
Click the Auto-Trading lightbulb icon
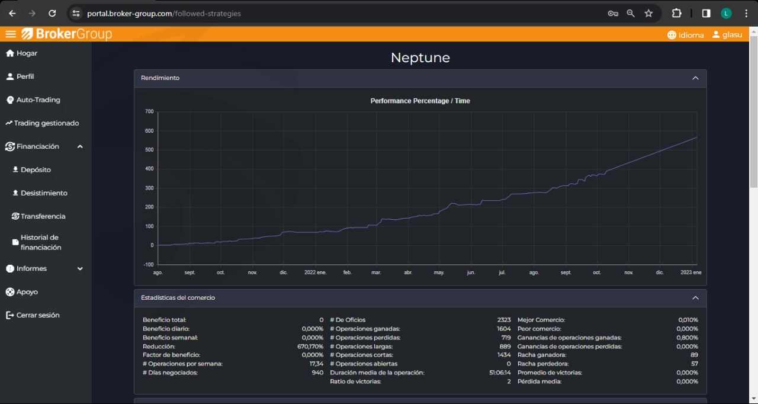[10, 100]
